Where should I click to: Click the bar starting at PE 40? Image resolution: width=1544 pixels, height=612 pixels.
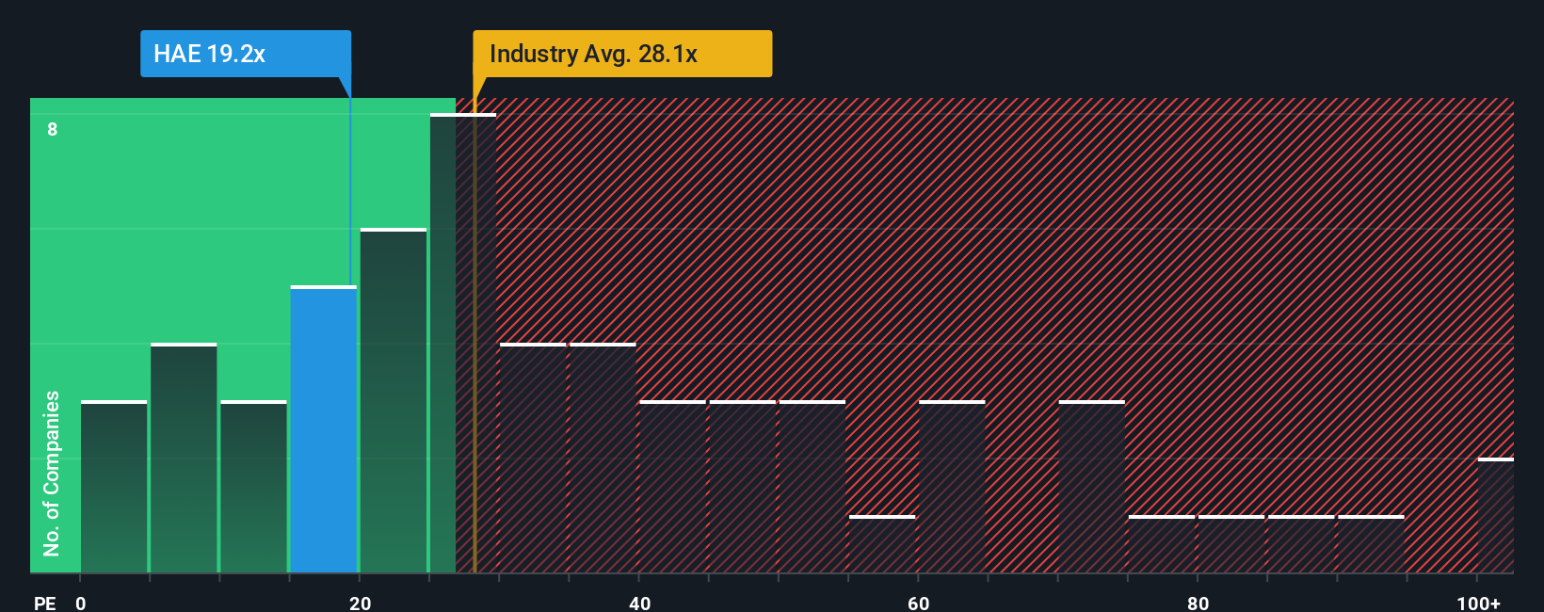click(x=673, y=487)
